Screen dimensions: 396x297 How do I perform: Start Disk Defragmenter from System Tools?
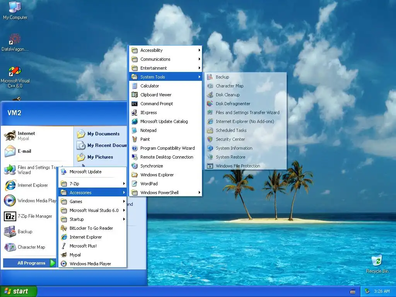[246, 104]
